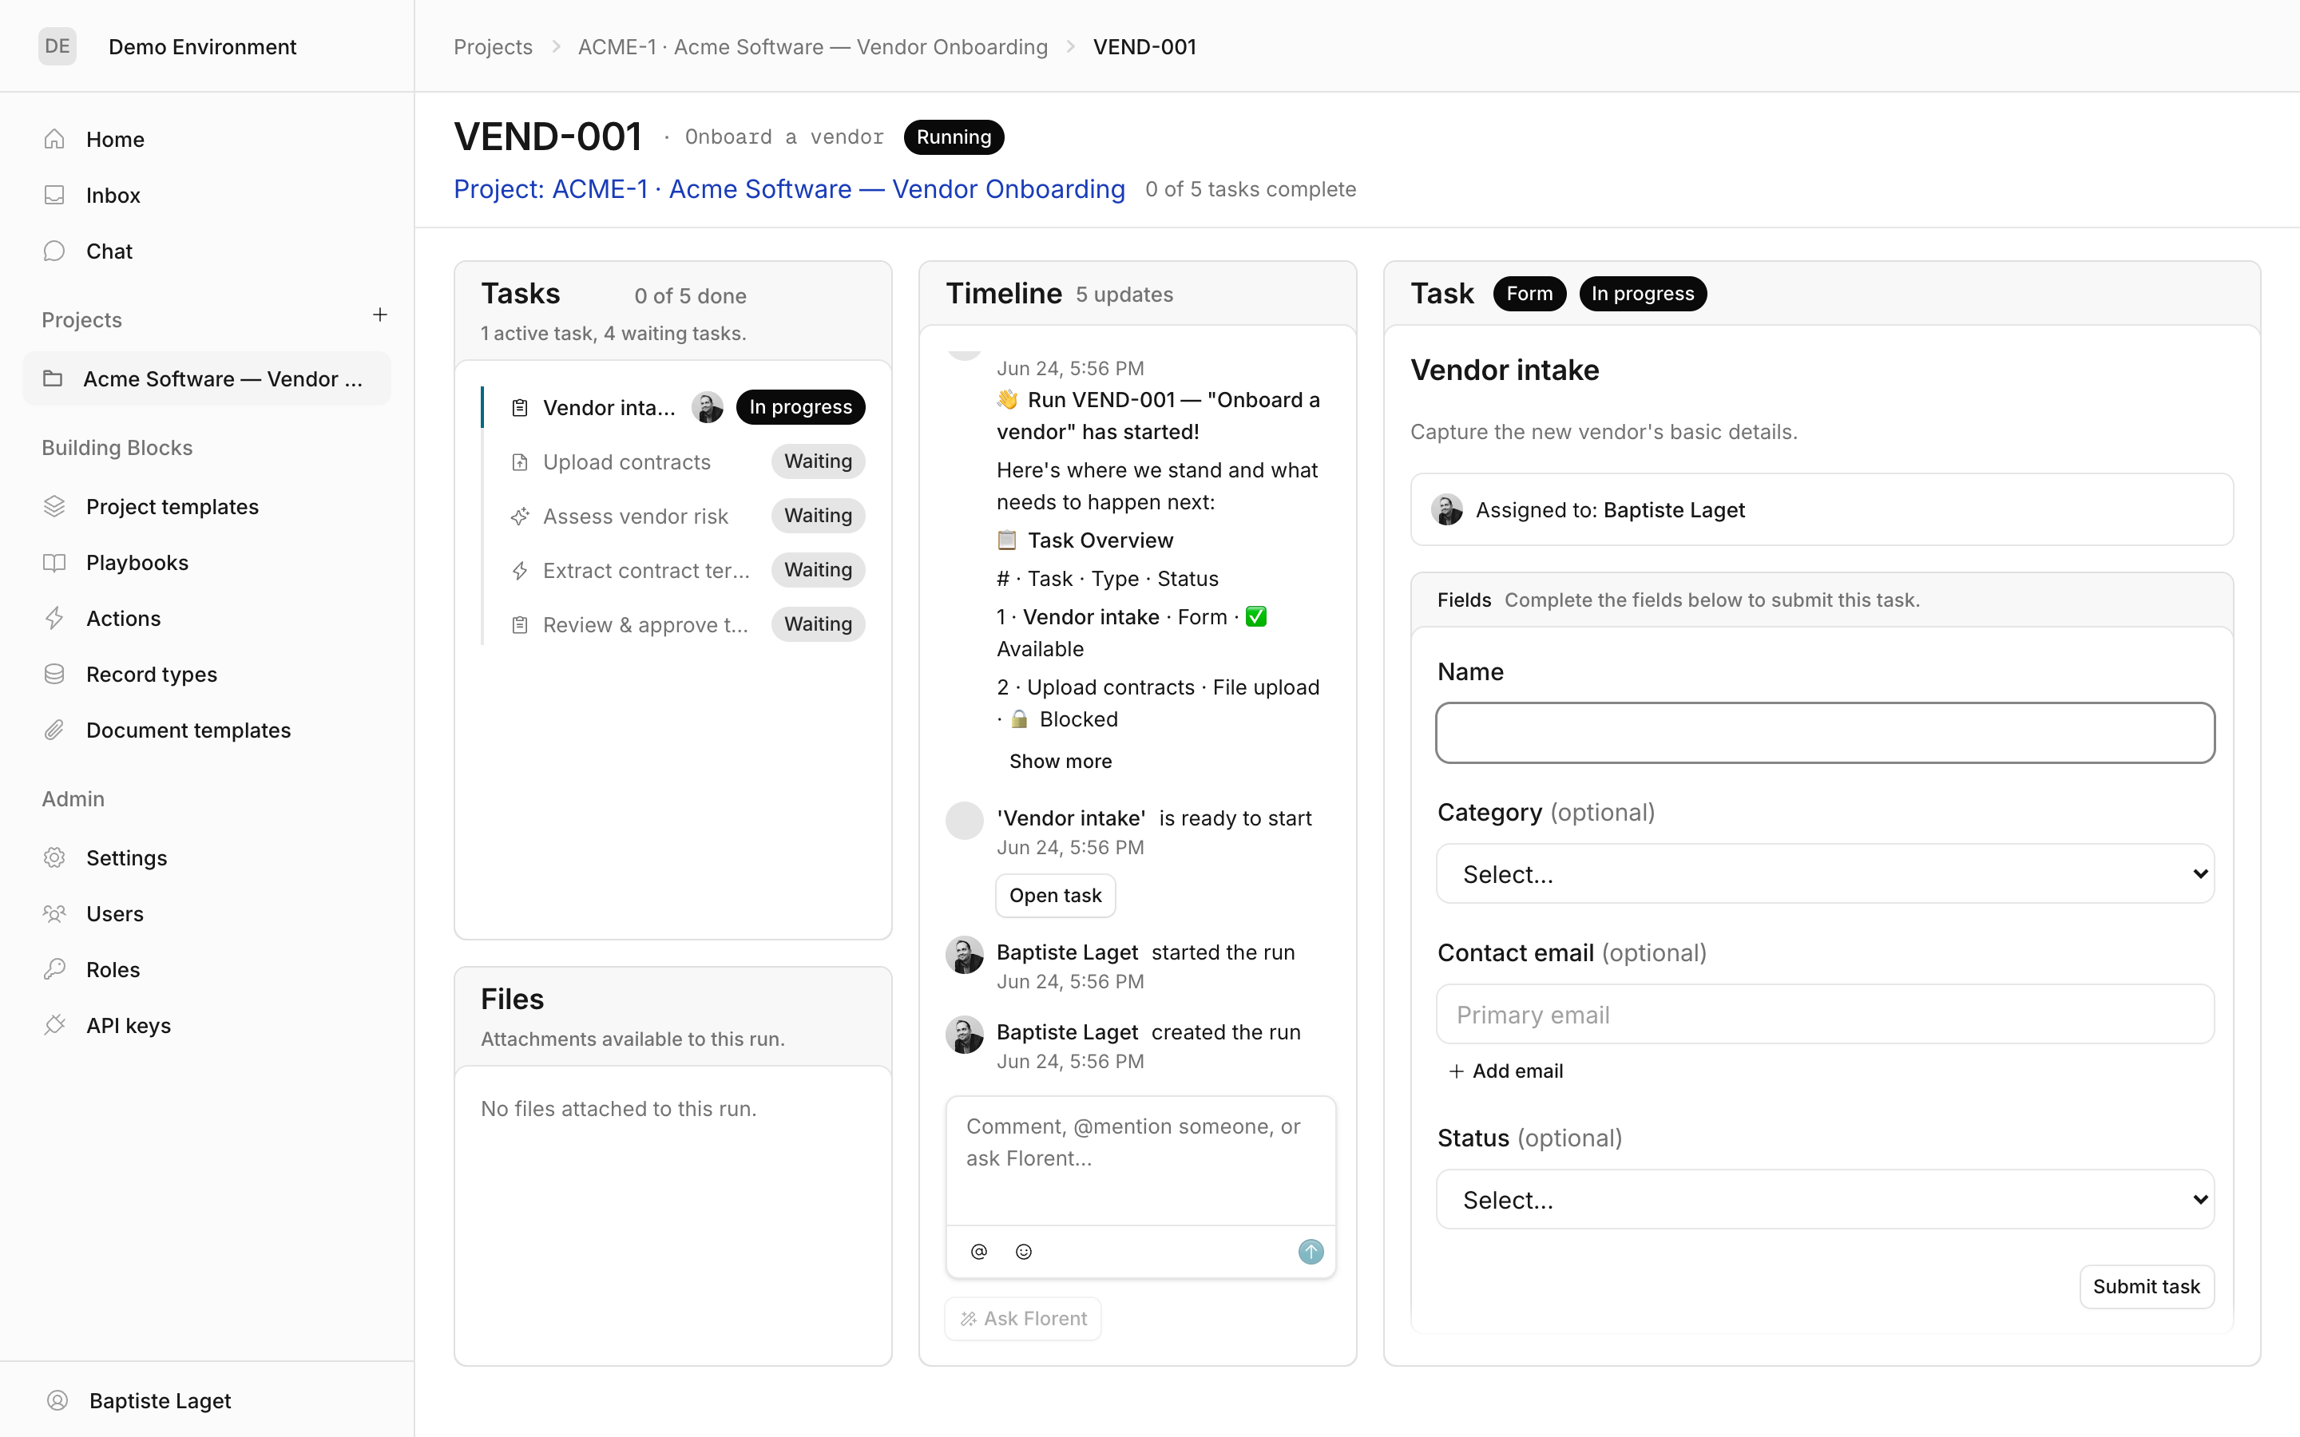Click the Submit task button

[2146, 1286]
